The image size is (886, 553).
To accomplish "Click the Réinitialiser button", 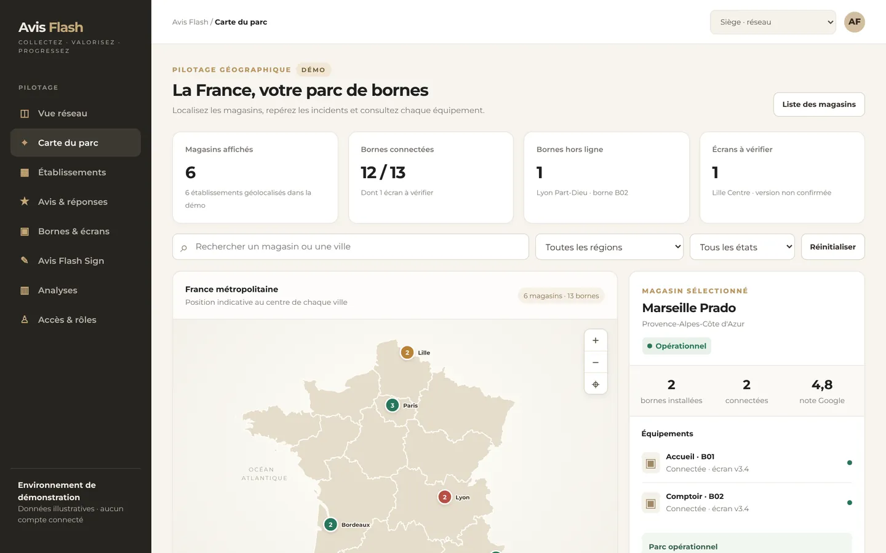I will click(x=833, y=247).
